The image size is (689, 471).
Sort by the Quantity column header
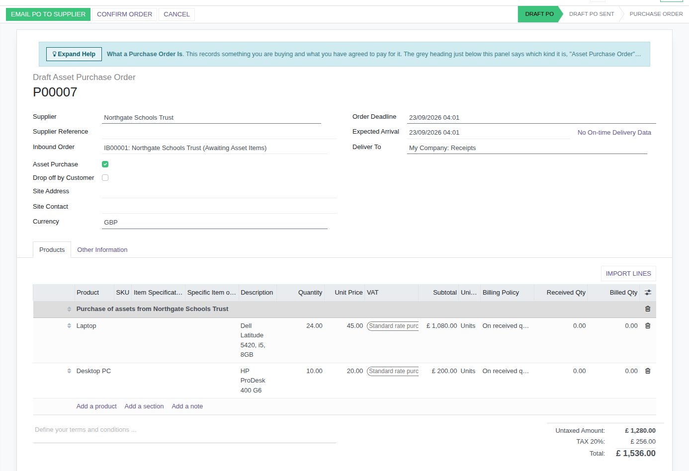point(300,293)
